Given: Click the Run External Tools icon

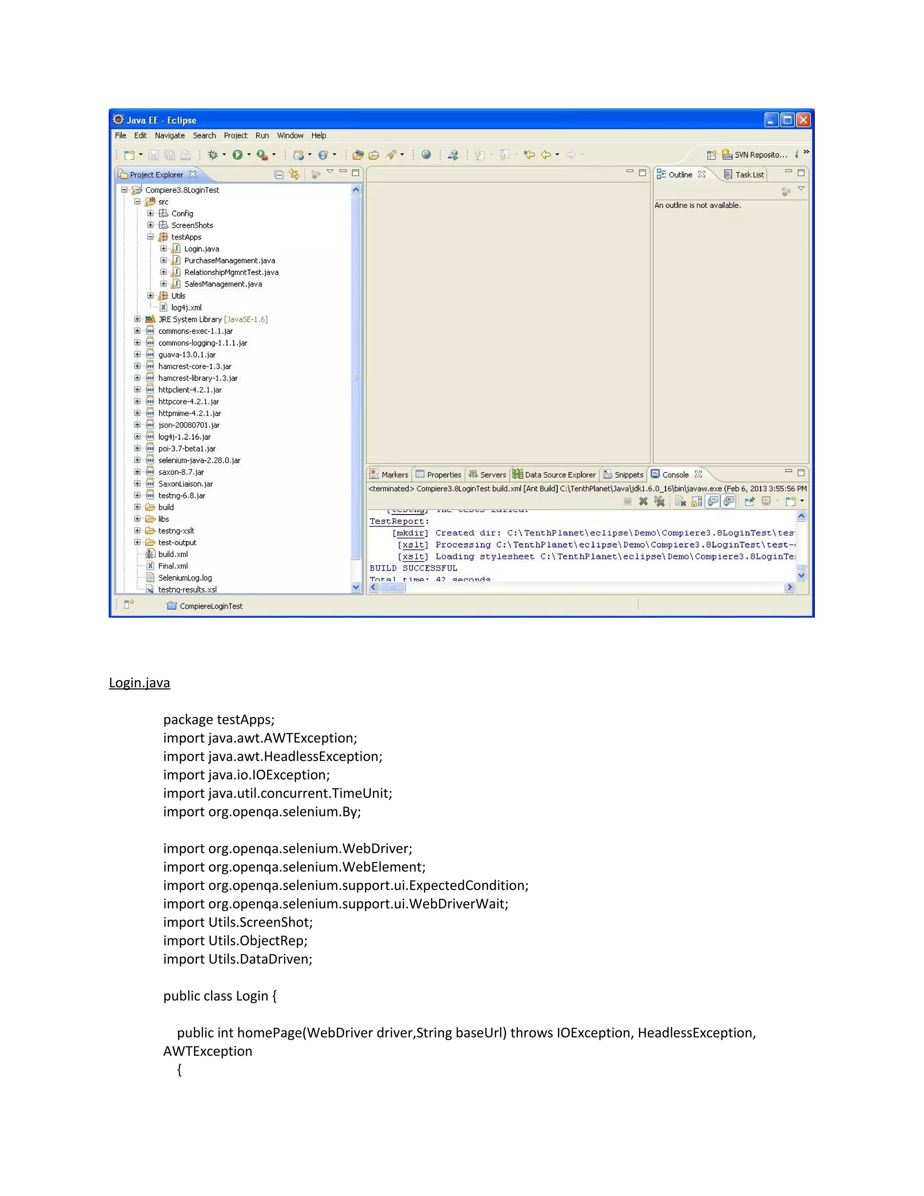Looking at the screenshot, I should (x=262, y=155).
